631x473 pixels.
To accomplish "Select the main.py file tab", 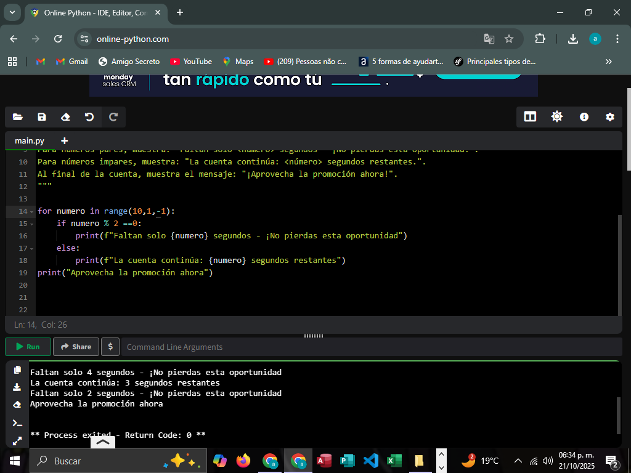I will pos(30,140).
